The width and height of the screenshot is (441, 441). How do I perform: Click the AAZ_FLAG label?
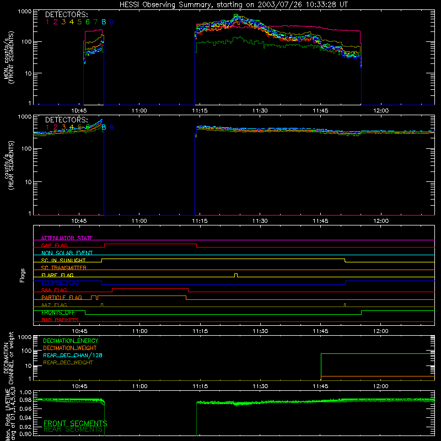tap(54, 305)
